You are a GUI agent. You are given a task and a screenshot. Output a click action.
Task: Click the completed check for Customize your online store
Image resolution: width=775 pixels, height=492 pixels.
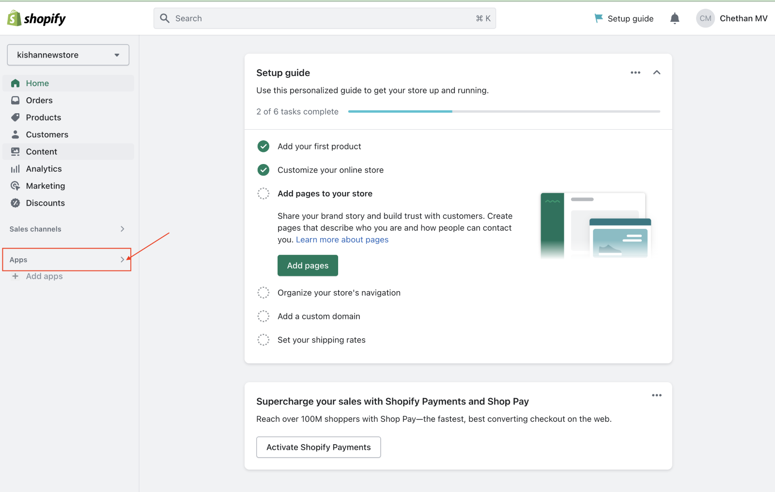(263, 170)
